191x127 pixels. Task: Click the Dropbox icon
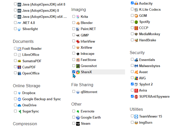19,93
